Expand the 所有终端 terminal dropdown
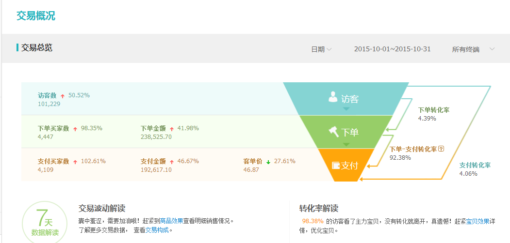Viewport: 510px width, 243px height. pyautogui.click(x=473, y=49)
